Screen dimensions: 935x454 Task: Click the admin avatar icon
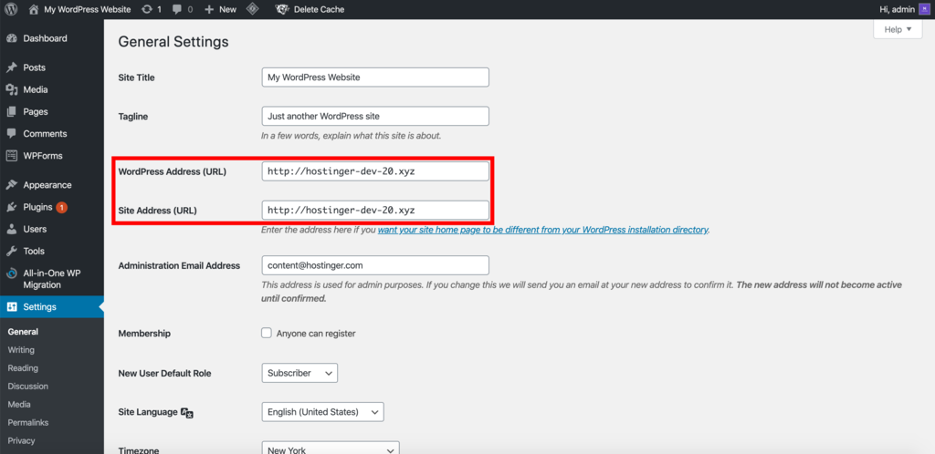924,9
